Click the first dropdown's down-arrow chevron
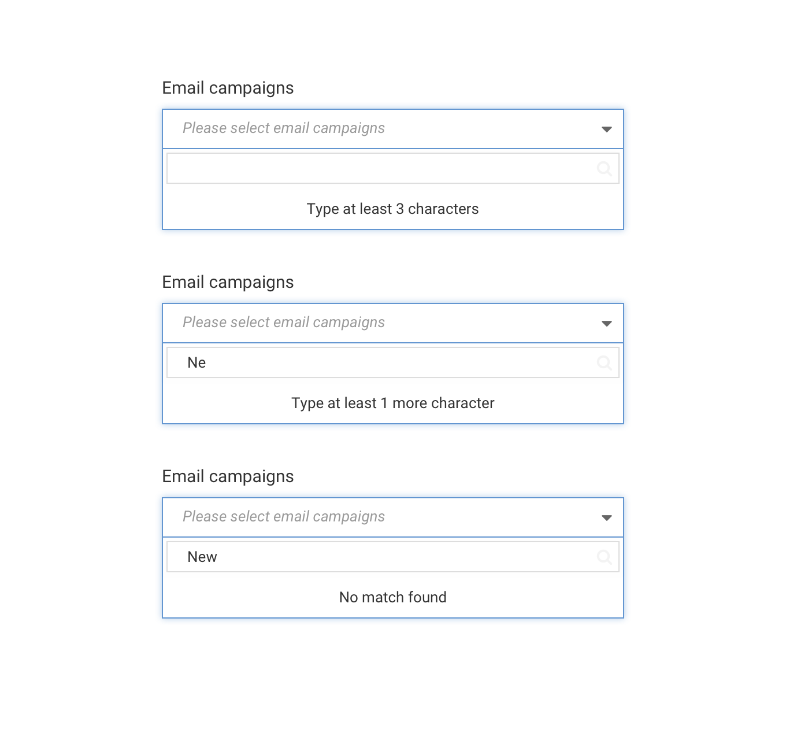Viewport: 786px width, 733px height. pos(607,129)
